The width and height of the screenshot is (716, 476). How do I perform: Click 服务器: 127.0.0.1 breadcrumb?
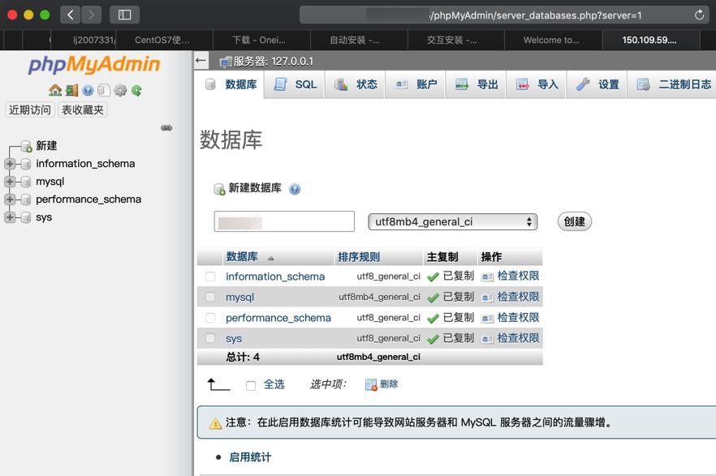click(x=273, y=61)
